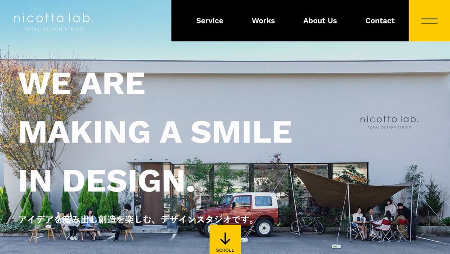Click the bicycle beside the jeep

[307, 223]
